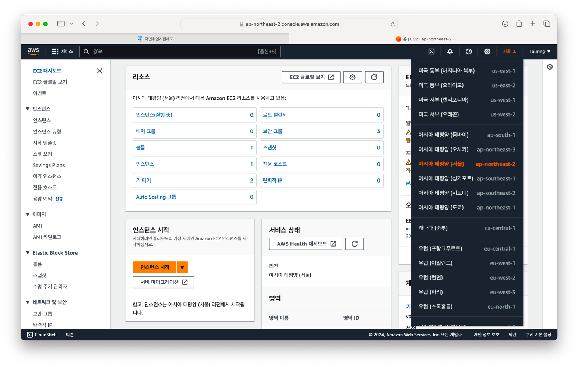
Task: Open the help question mark menu
Action: (x=468, y=52)
